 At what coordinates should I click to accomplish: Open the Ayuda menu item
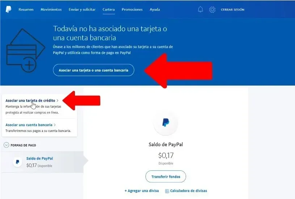point(155,10)
